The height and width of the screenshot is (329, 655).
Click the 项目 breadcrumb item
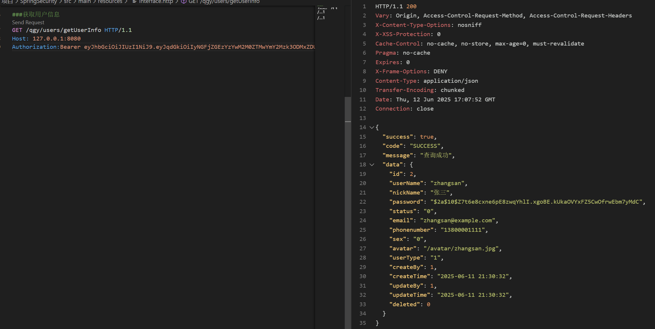coord(7,2)
